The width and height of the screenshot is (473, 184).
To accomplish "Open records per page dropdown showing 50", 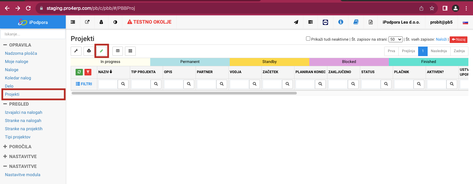I will point(395,39).
